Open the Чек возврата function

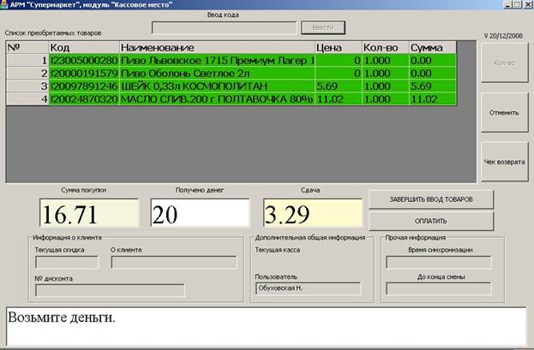[504, 162]
